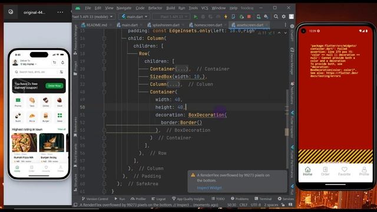Click cursor position 50:30 in status bar
Image resolution: width=377 pixels, height=212 pixels.
[232, 205]
